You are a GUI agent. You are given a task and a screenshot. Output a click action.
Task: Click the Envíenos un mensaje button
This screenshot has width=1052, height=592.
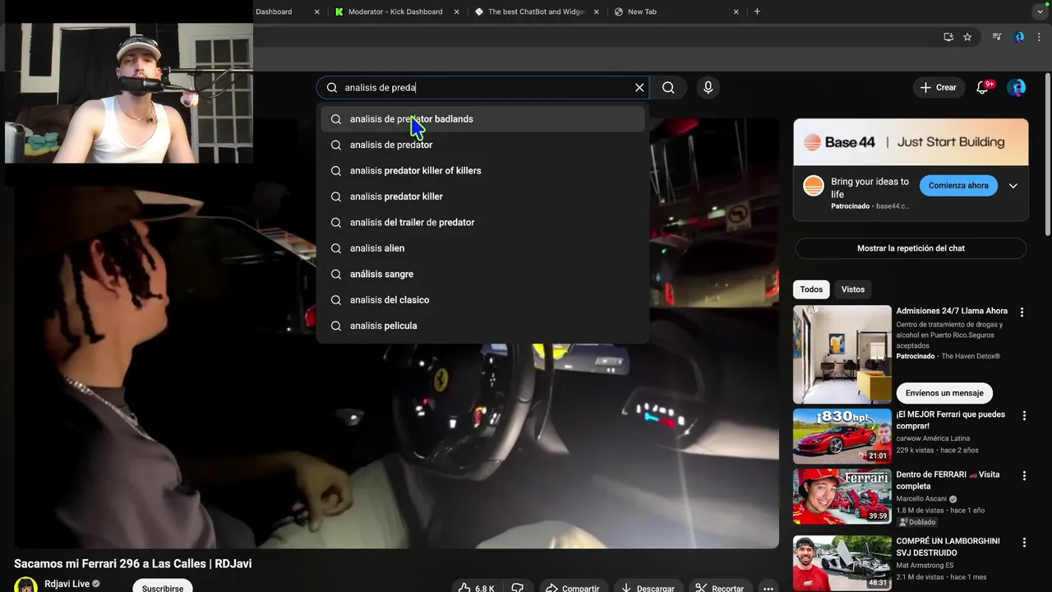(944, 393)
